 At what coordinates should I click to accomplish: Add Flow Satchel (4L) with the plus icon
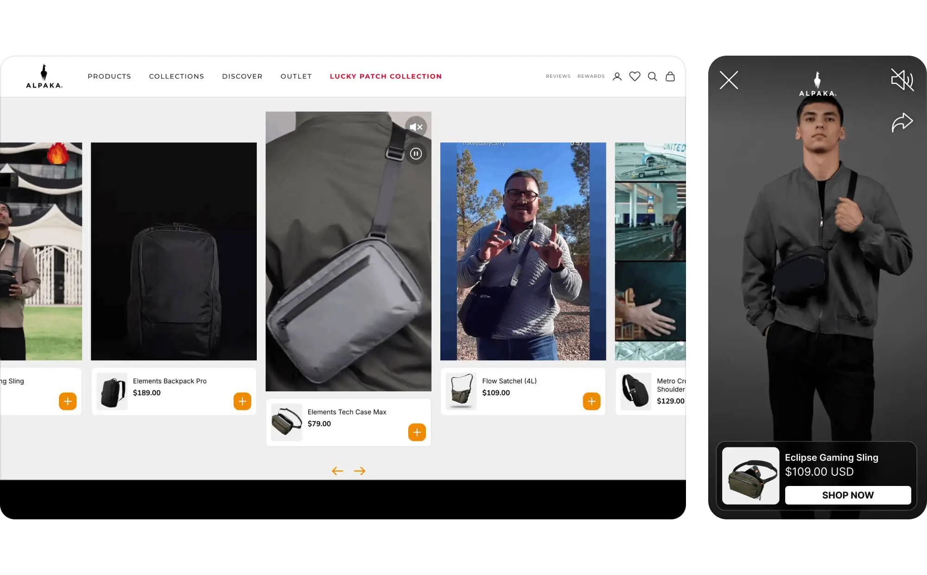coord(591,401)
